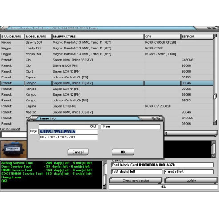This screenshot has width=219, height=219.
Task: Select Renault Espace Johnson Control UCH row
Action: tap(107, 77)
